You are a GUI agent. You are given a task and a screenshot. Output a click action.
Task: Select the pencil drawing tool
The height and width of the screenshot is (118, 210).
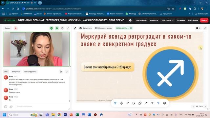[x=128, y=103]
